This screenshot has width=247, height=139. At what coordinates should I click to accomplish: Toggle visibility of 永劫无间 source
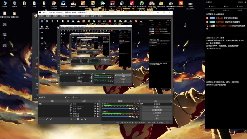pos(95,116)
